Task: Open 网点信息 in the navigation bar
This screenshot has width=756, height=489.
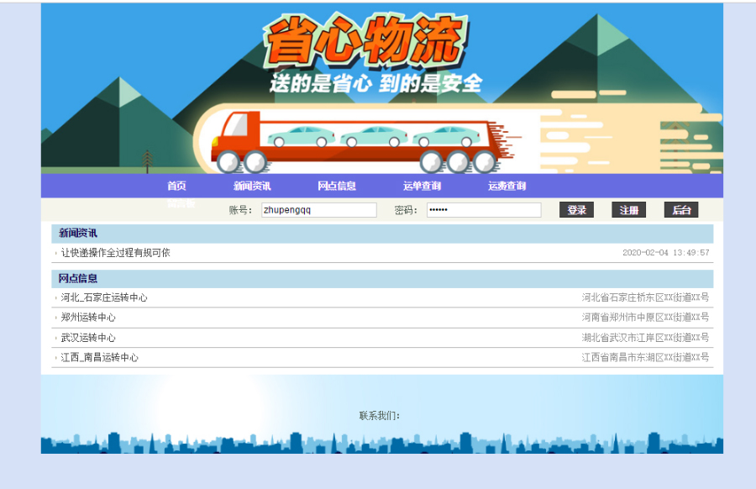Action: [337, 186]
